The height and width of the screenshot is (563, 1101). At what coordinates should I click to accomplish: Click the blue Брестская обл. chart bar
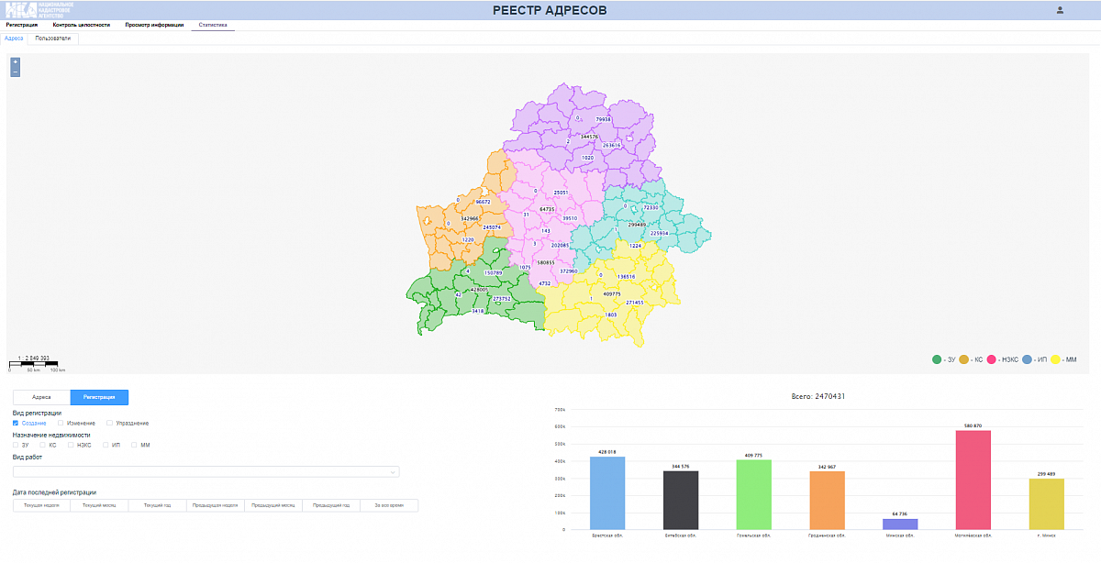pos(607,492)
